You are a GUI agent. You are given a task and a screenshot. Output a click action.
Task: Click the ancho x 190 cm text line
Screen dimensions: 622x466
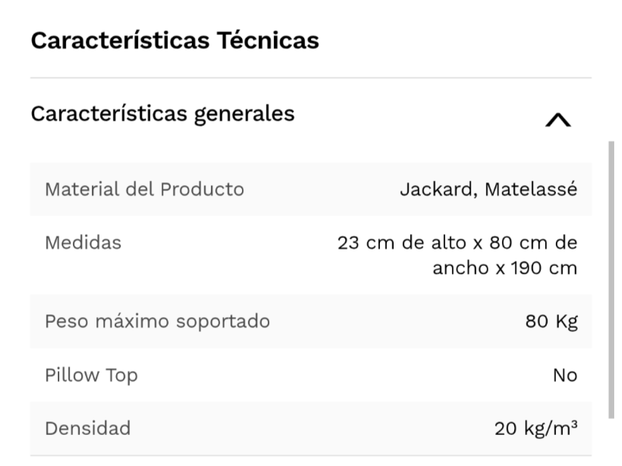coord(505,268)
